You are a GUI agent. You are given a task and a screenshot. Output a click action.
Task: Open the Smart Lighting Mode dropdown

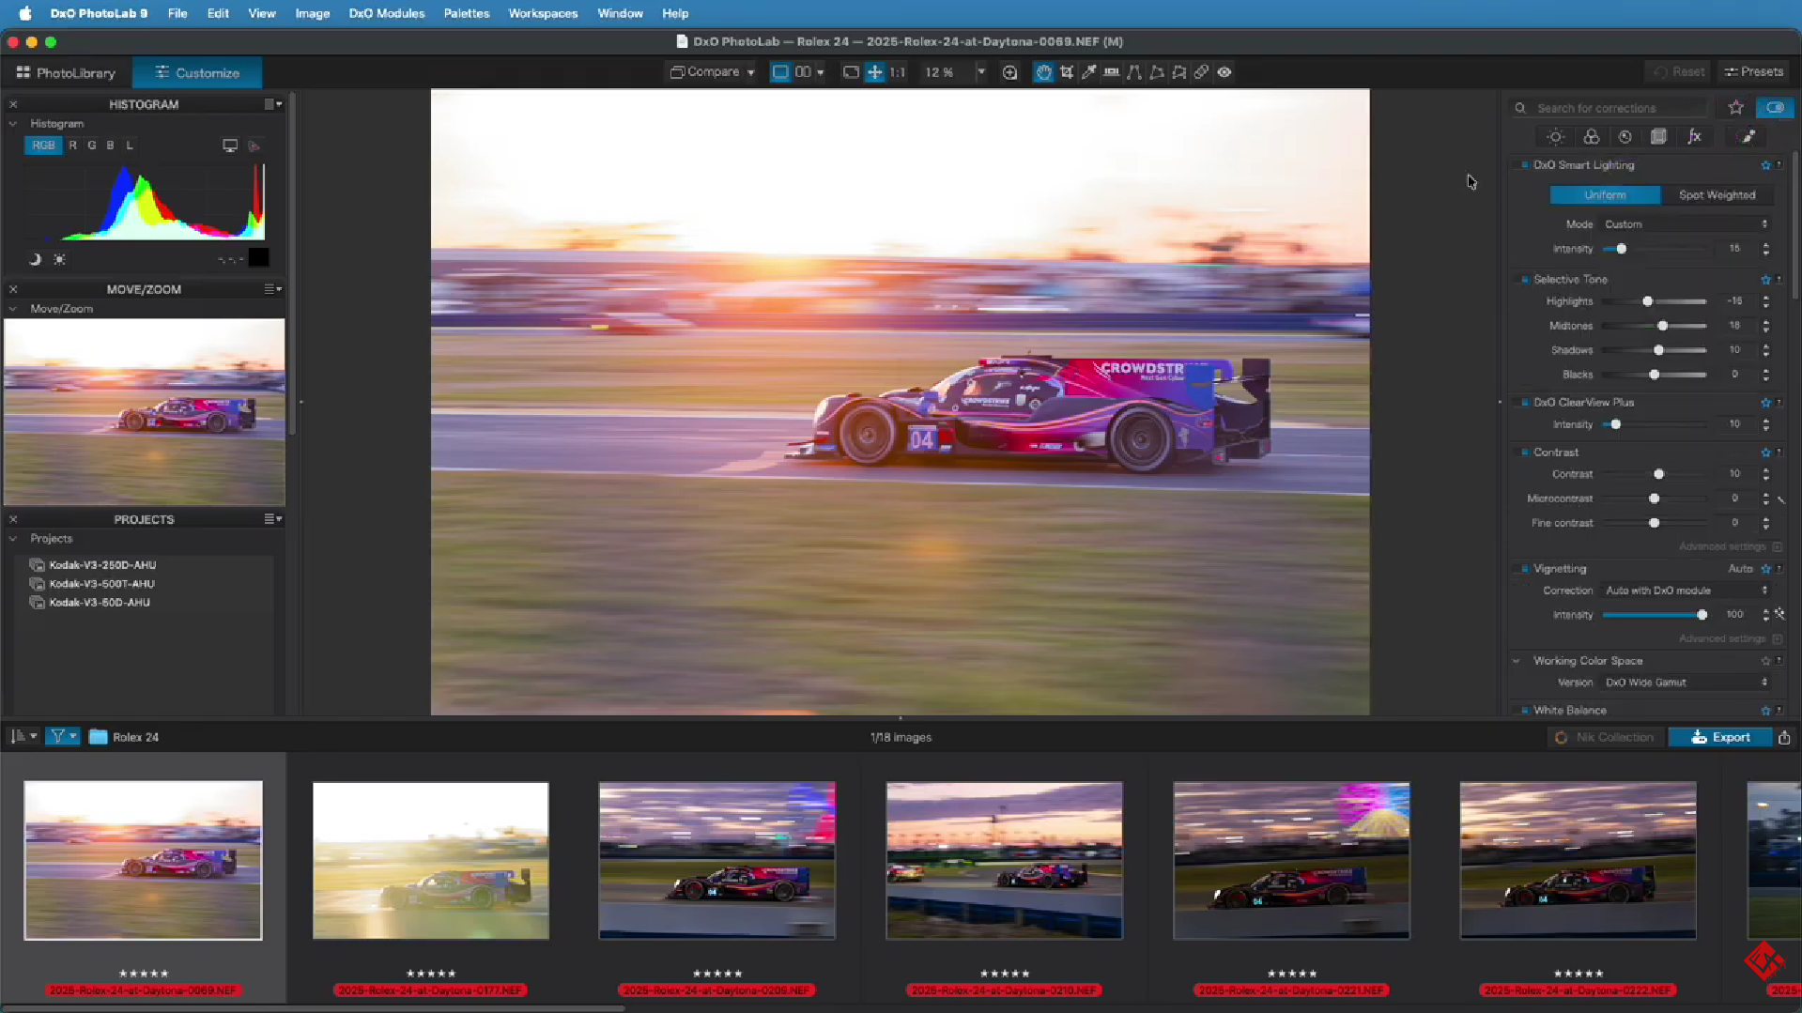pos(1686,224)
